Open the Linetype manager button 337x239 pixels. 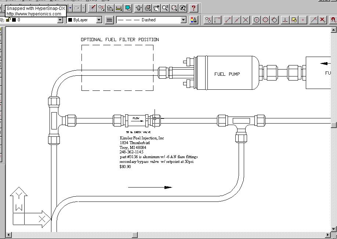tap(109, 20)
